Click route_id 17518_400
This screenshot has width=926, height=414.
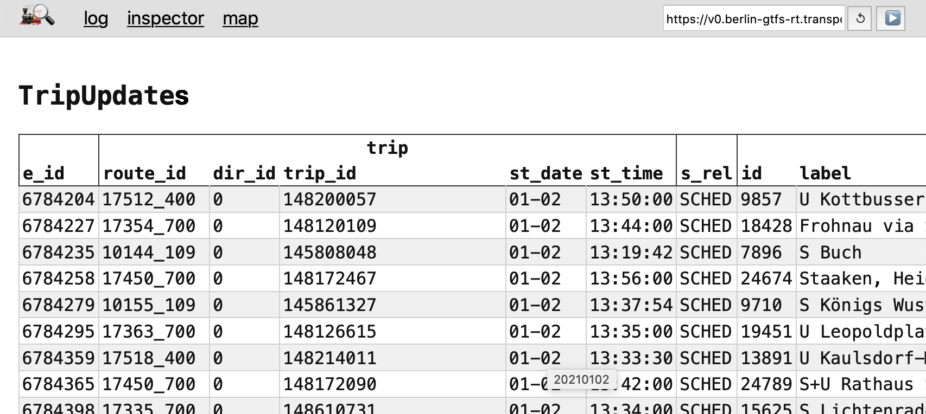[x=149, y=358]
